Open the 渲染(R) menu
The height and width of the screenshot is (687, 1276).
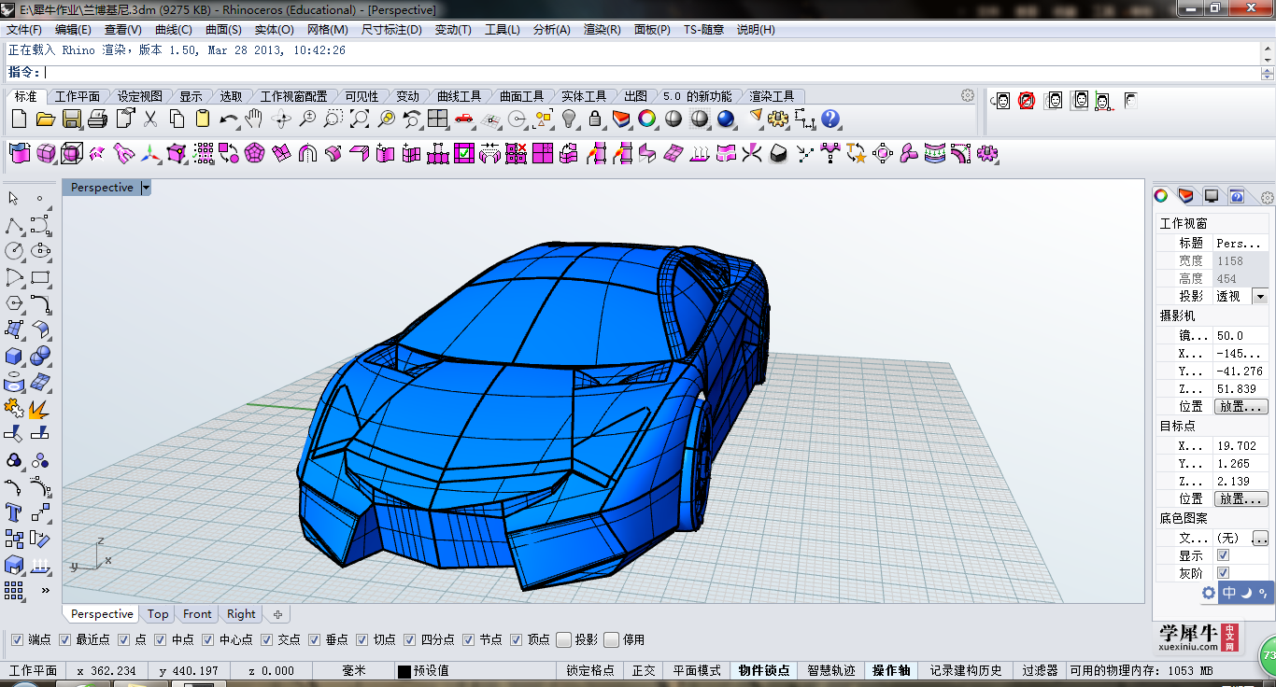[x=603, y=30]
